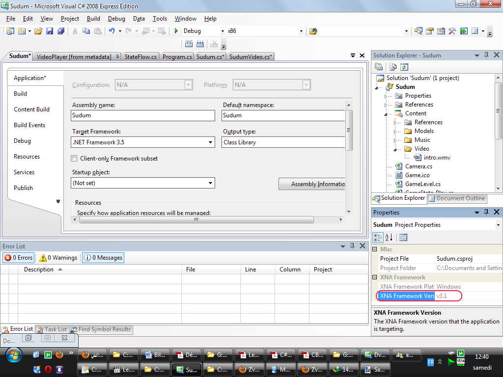The height and width of the screenshot is (377, 503).
Task: Open Solution Explorer from the main toolbar icon
Action: [419, 31]
